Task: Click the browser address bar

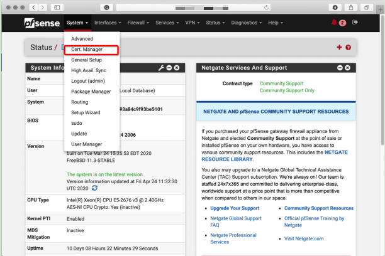Action: pos(193,8)
